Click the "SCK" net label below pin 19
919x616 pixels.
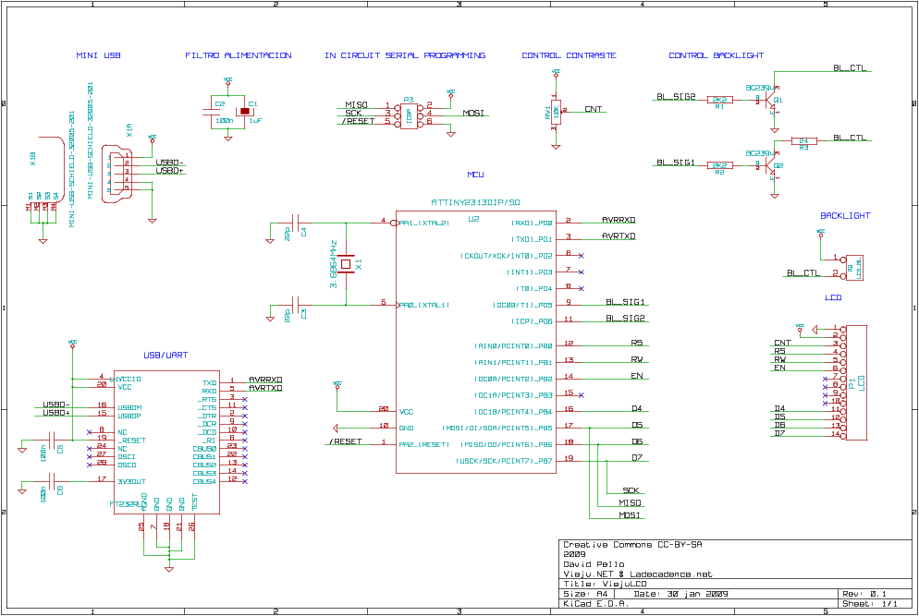pyautogui.click(x=631, y=490)
